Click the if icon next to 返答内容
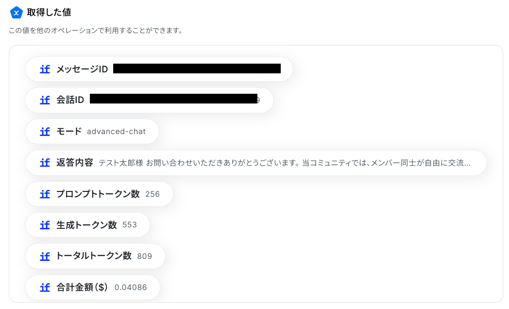This screenshot has width=509, height=309. 45,163
